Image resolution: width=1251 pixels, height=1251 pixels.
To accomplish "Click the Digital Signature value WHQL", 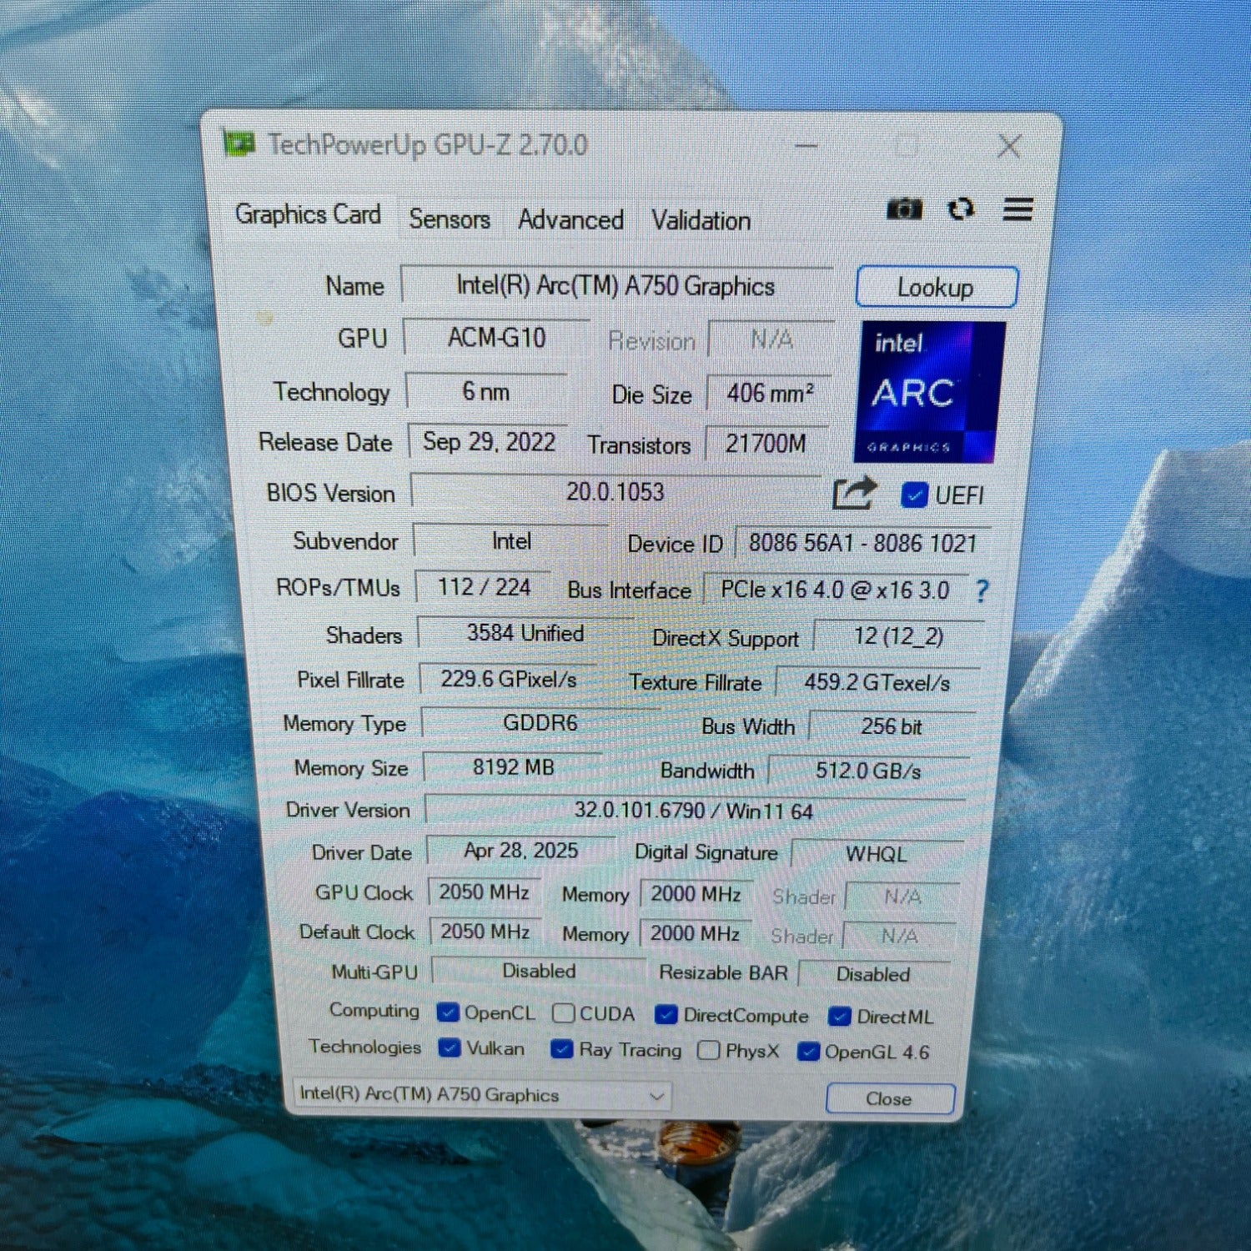I will click(x=876, y=854).
